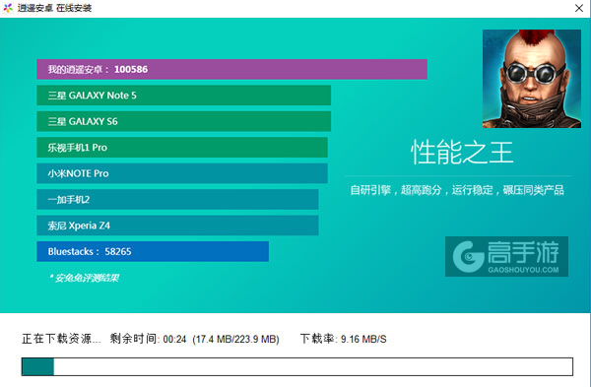
Task: Click the 我的逍遥安卓: 100586 purple bar
Action: coord(231,69)
